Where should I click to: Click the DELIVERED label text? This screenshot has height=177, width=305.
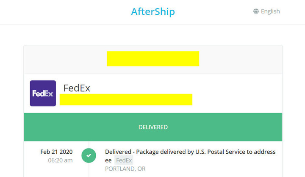[153, 127]
